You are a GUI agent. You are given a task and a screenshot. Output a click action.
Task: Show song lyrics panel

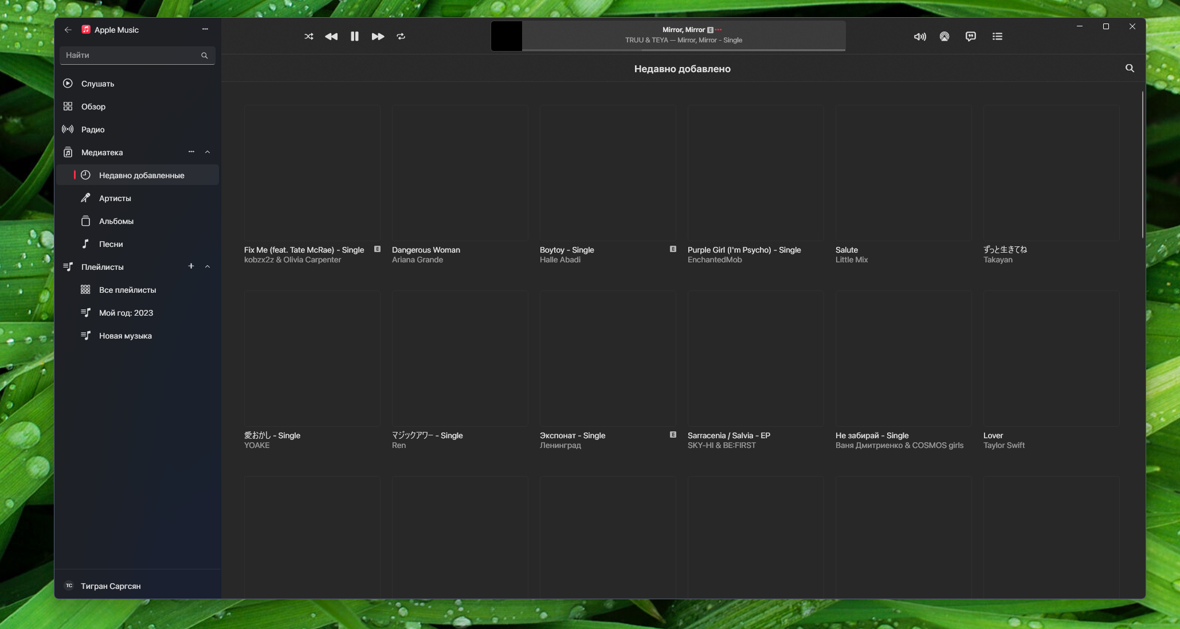(971, 37)
